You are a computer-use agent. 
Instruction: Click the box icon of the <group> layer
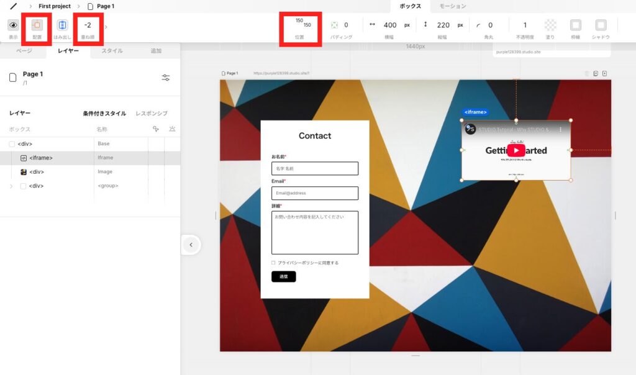[x=23, y=186]
